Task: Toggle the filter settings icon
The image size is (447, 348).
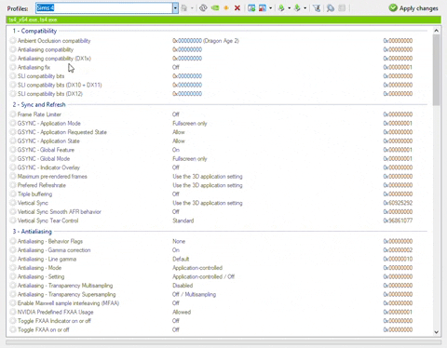Action: point(317,8)
